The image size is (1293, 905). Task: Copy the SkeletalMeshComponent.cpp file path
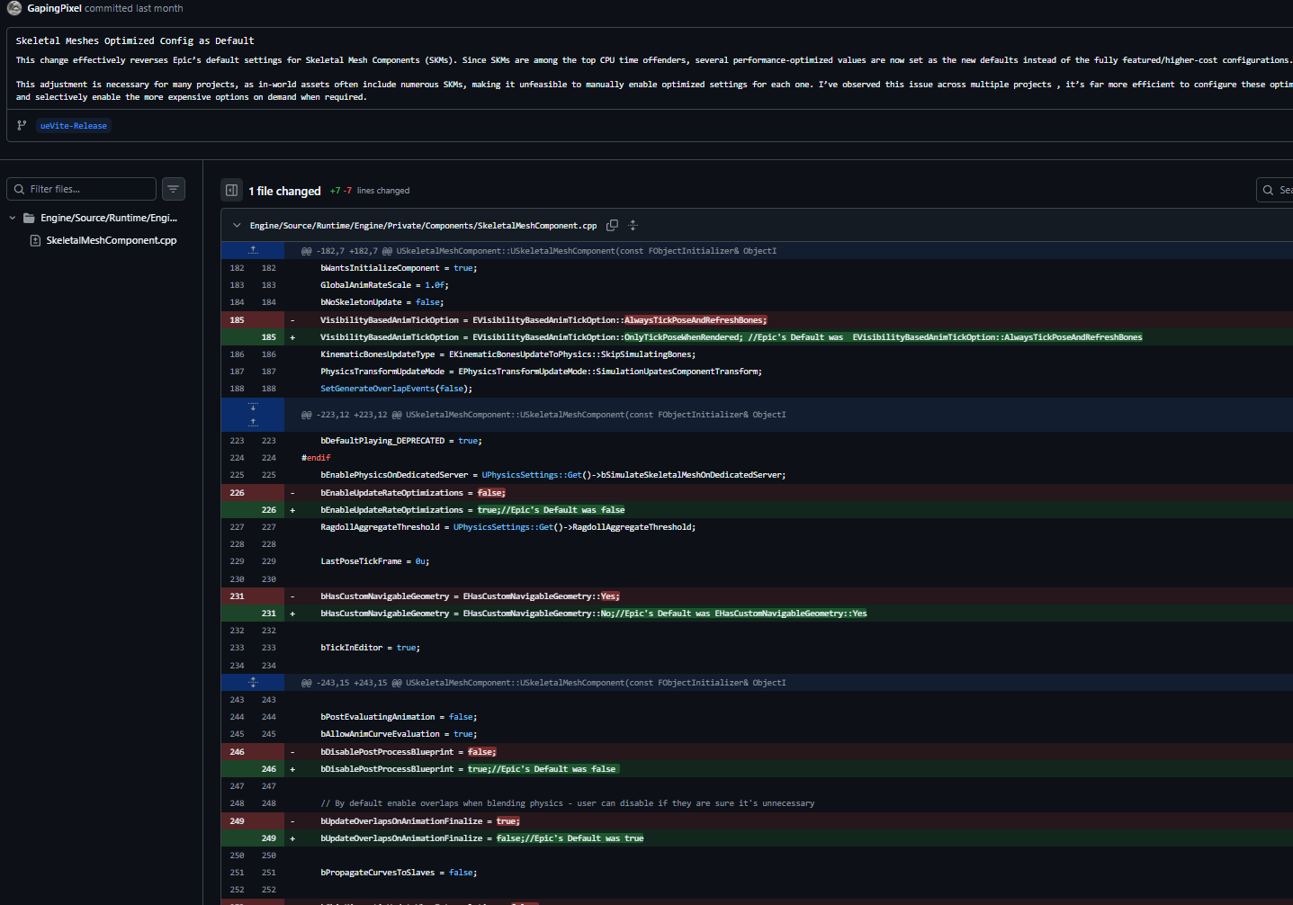612,225
